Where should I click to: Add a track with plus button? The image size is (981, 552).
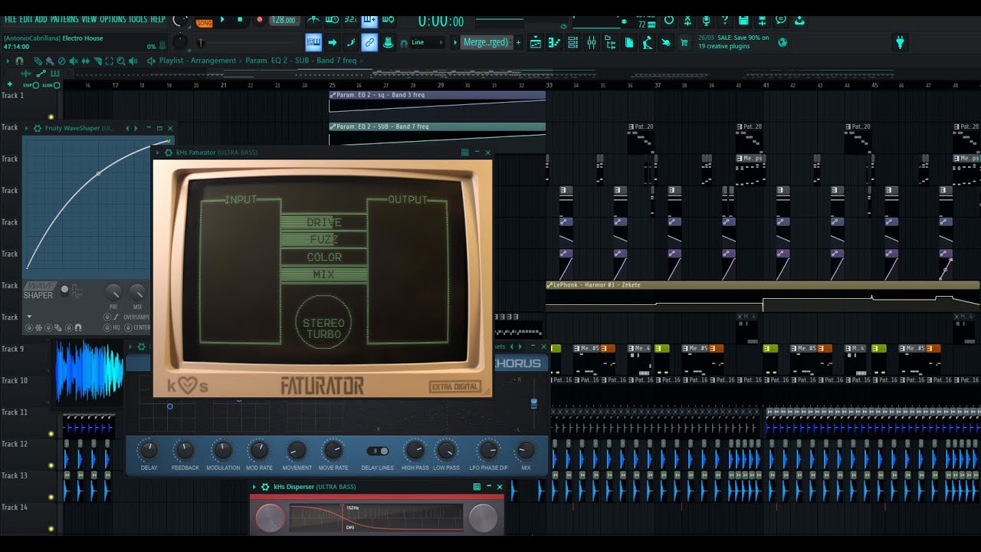click(10, 84)
